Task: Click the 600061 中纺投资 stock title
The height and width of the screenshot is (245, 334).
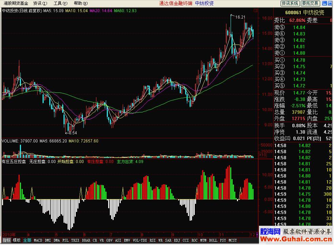Action: (x=305, y=12)
